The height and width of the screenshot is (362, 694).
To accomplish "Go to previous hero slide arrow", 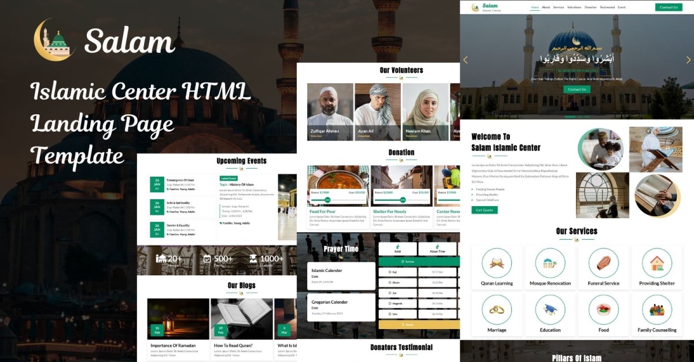I will tap(465, 59).
